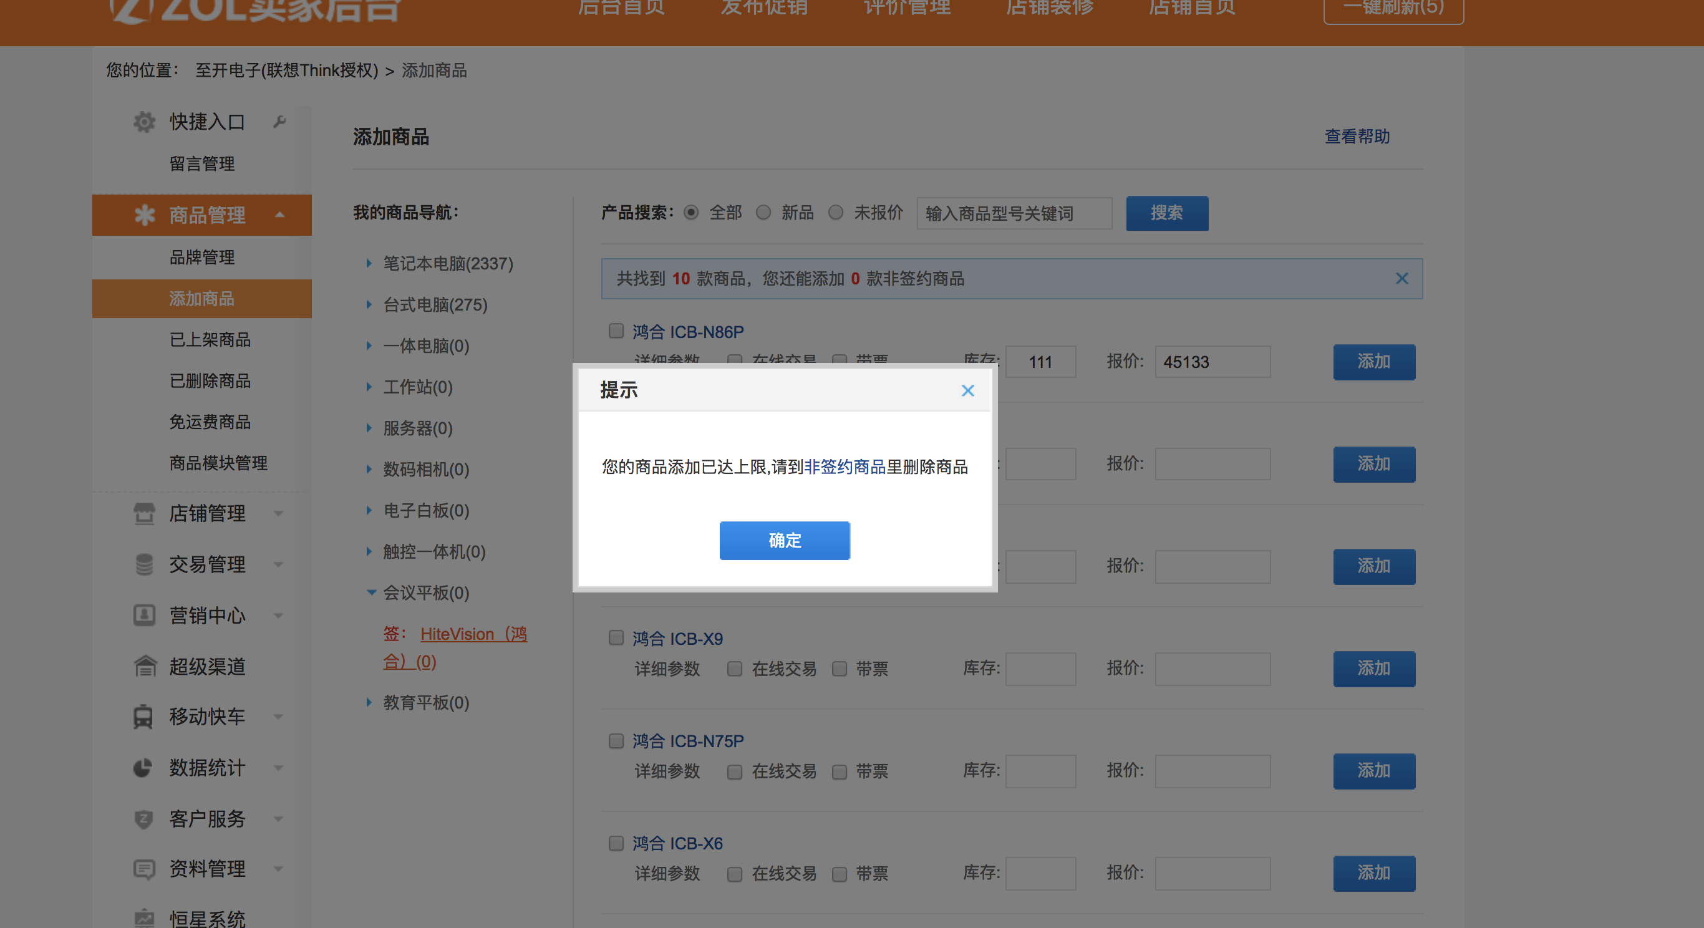Viewport: 1704px width, 928px height.
Task: Click the 交易管理 coins icon
Action: 144,564
